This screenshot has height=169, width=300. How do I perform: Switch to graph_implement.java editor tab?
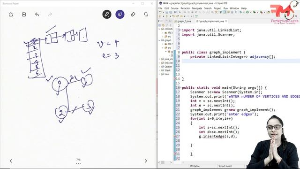[211, 21]
